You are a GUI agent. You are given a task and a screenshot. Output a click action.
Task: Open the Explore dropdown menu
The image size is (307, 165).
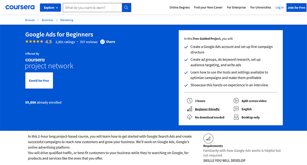pyautogui.click(x=50, y=8)
